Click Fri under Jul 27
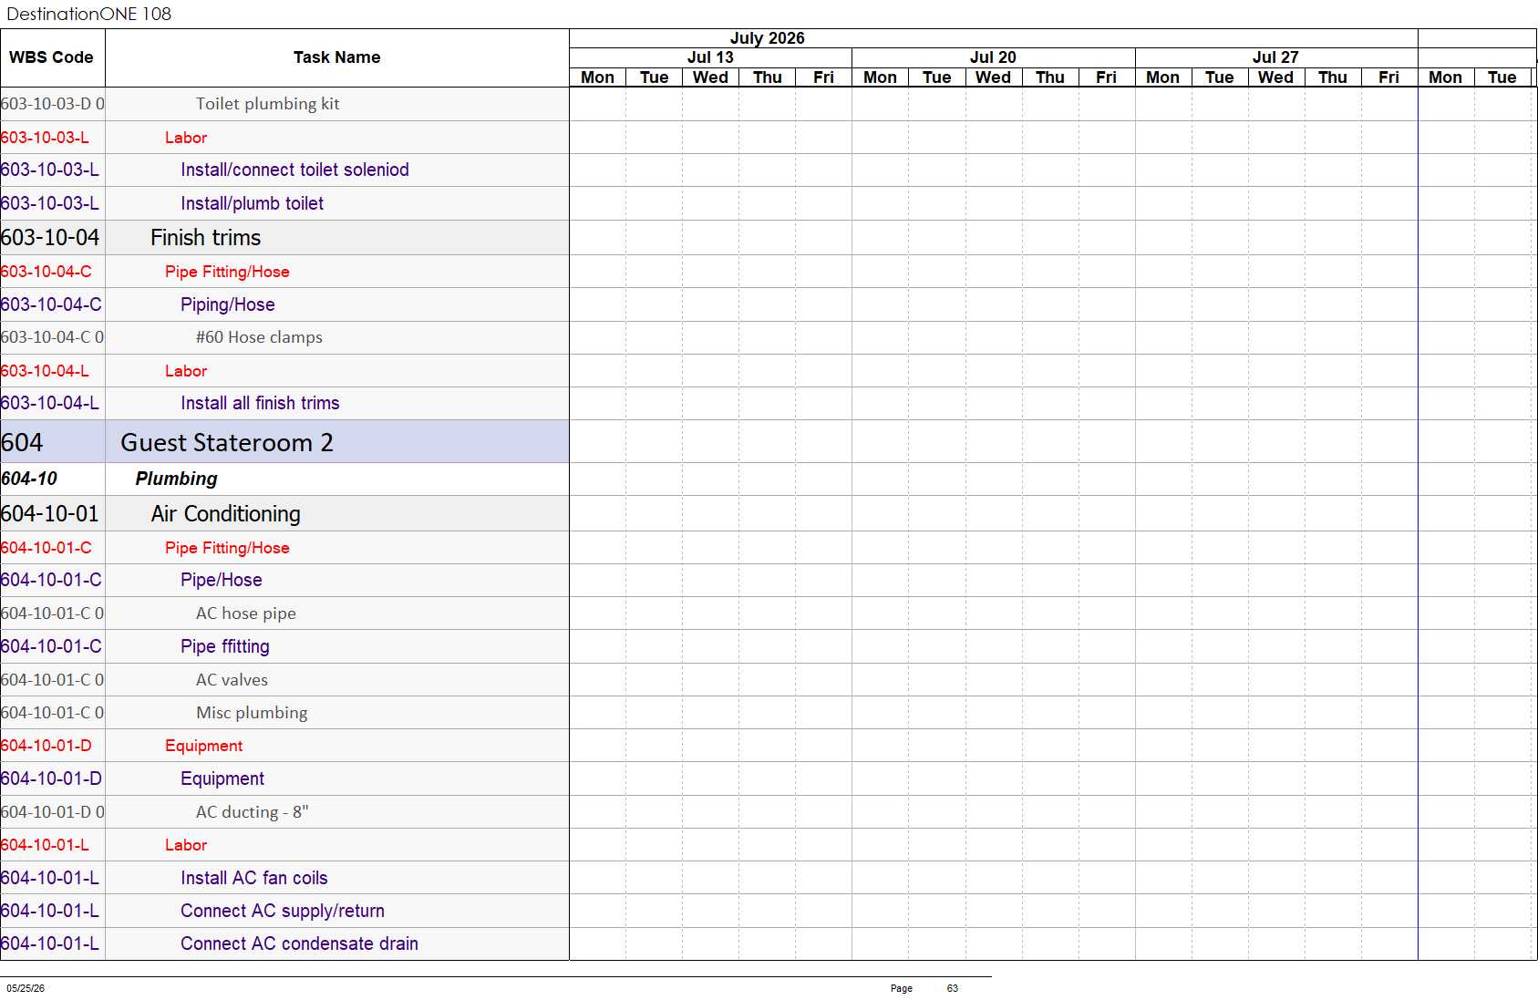This screenshot has width=1538, height=1000. click(1388, 77)
